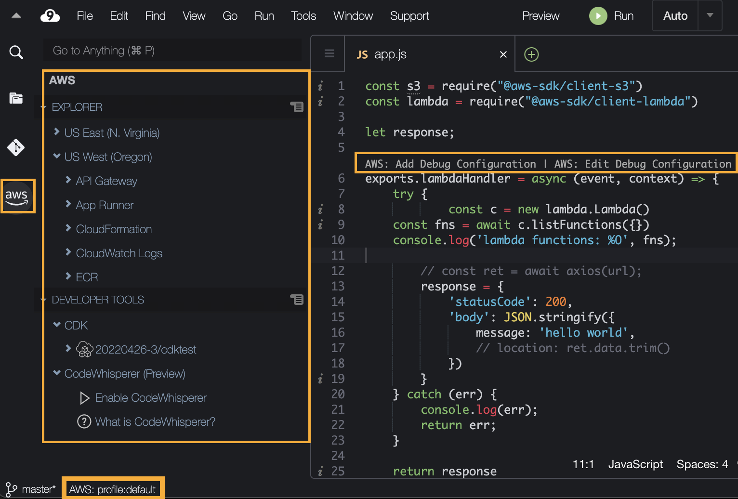Click the green Run play icon
The height and width of the screenshot is (499, 738).
[x=598, y=16]
